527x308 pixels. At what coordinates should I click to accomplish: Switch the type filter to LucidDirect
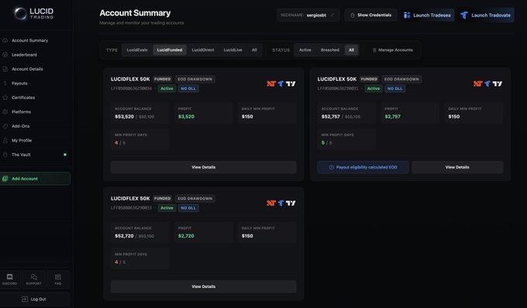point(203,50)
